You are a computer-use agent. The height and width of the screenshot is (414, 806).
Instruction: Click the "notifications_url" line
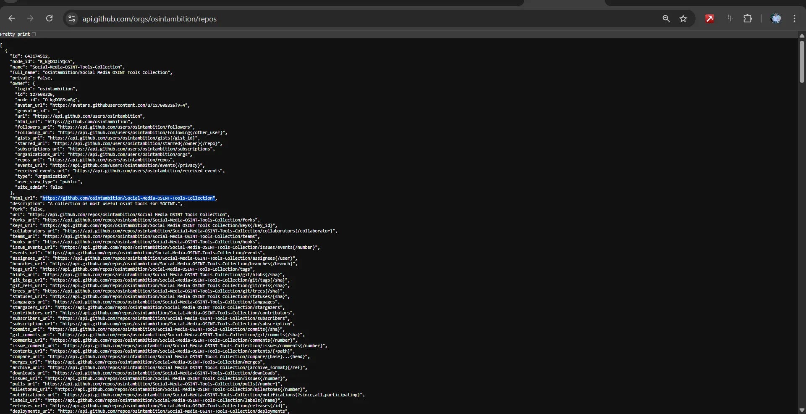click(188, 395)
